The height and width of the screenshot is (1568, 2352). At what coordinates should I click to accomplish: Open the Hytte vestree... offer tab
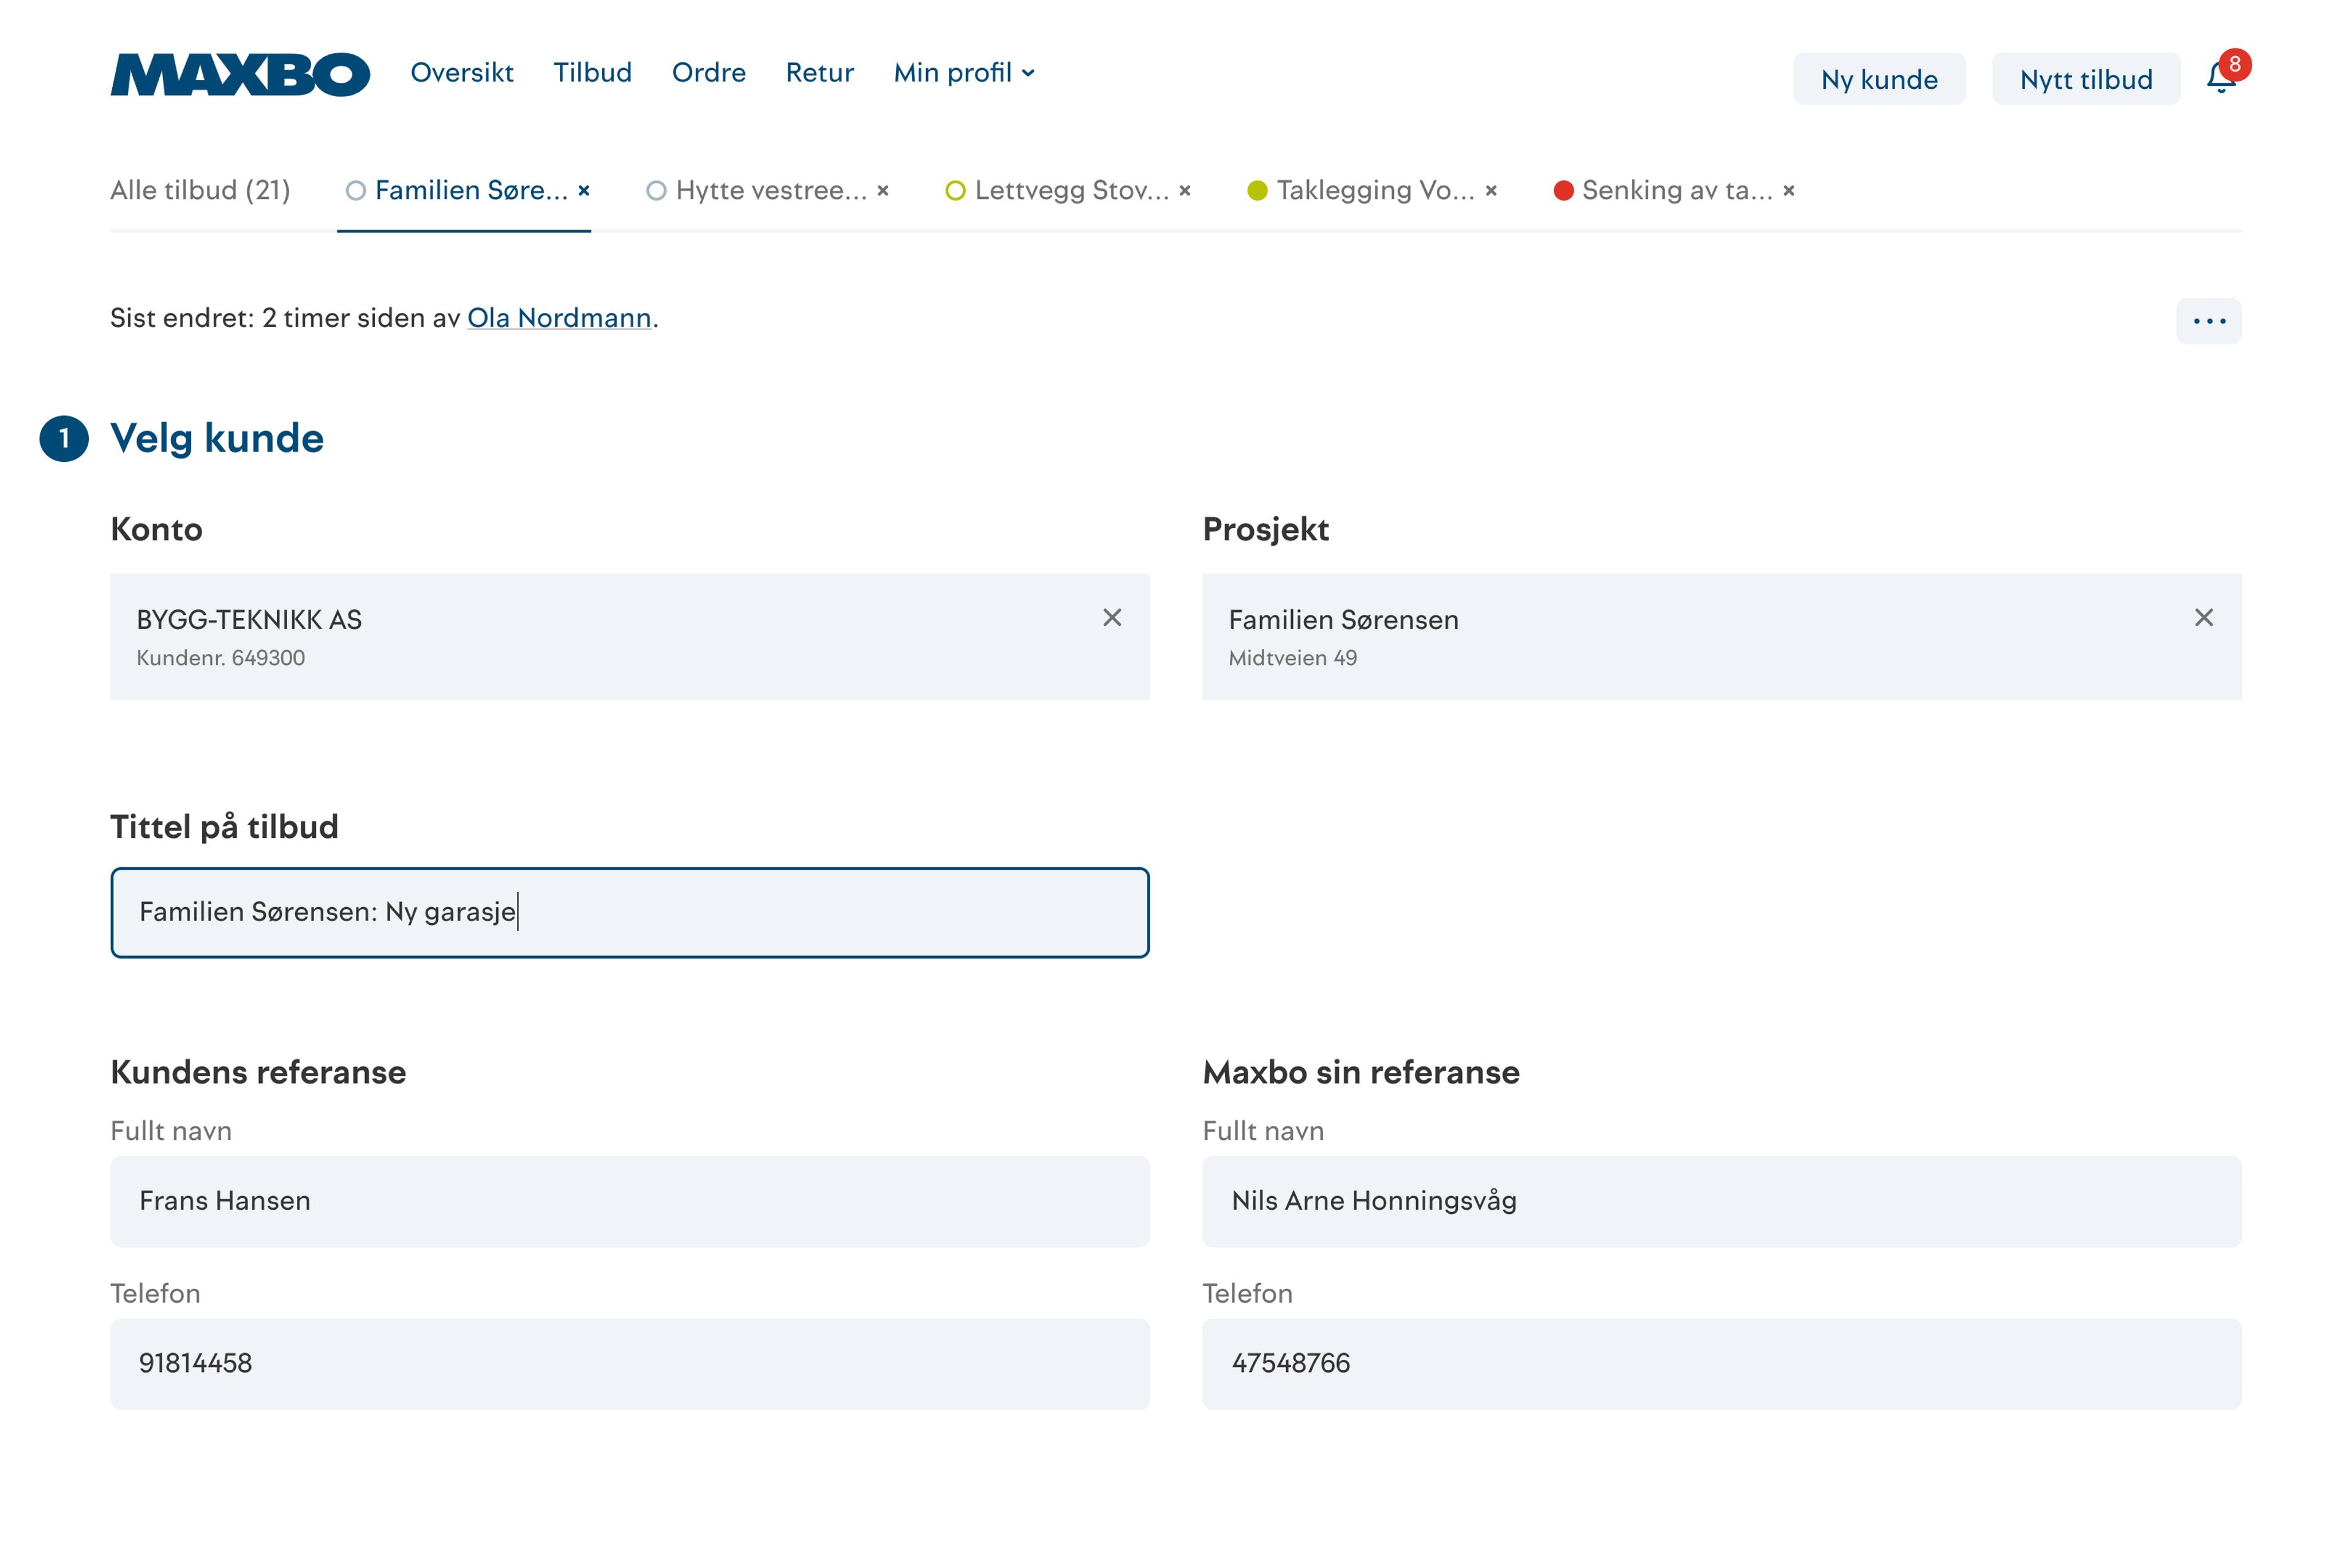(x=770, y=190)
